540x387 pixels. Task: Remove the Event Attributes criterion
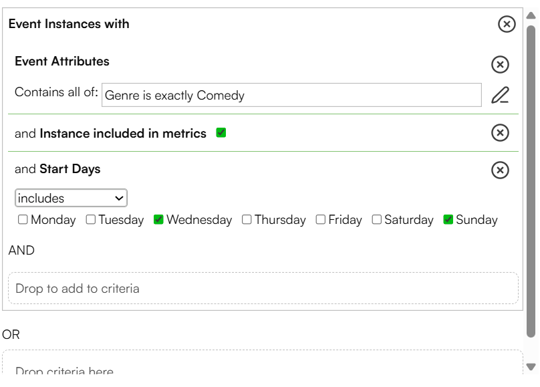click(x=500, y=64)
